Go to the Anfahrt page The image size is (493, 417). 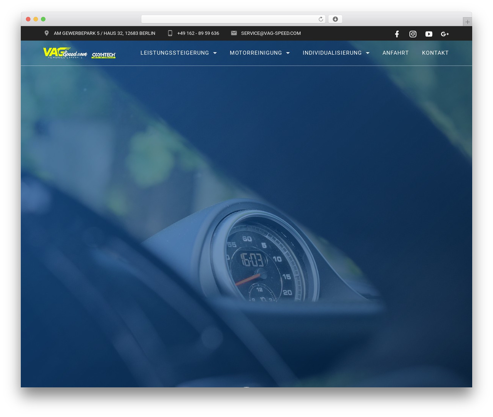[x=396, y=53]
